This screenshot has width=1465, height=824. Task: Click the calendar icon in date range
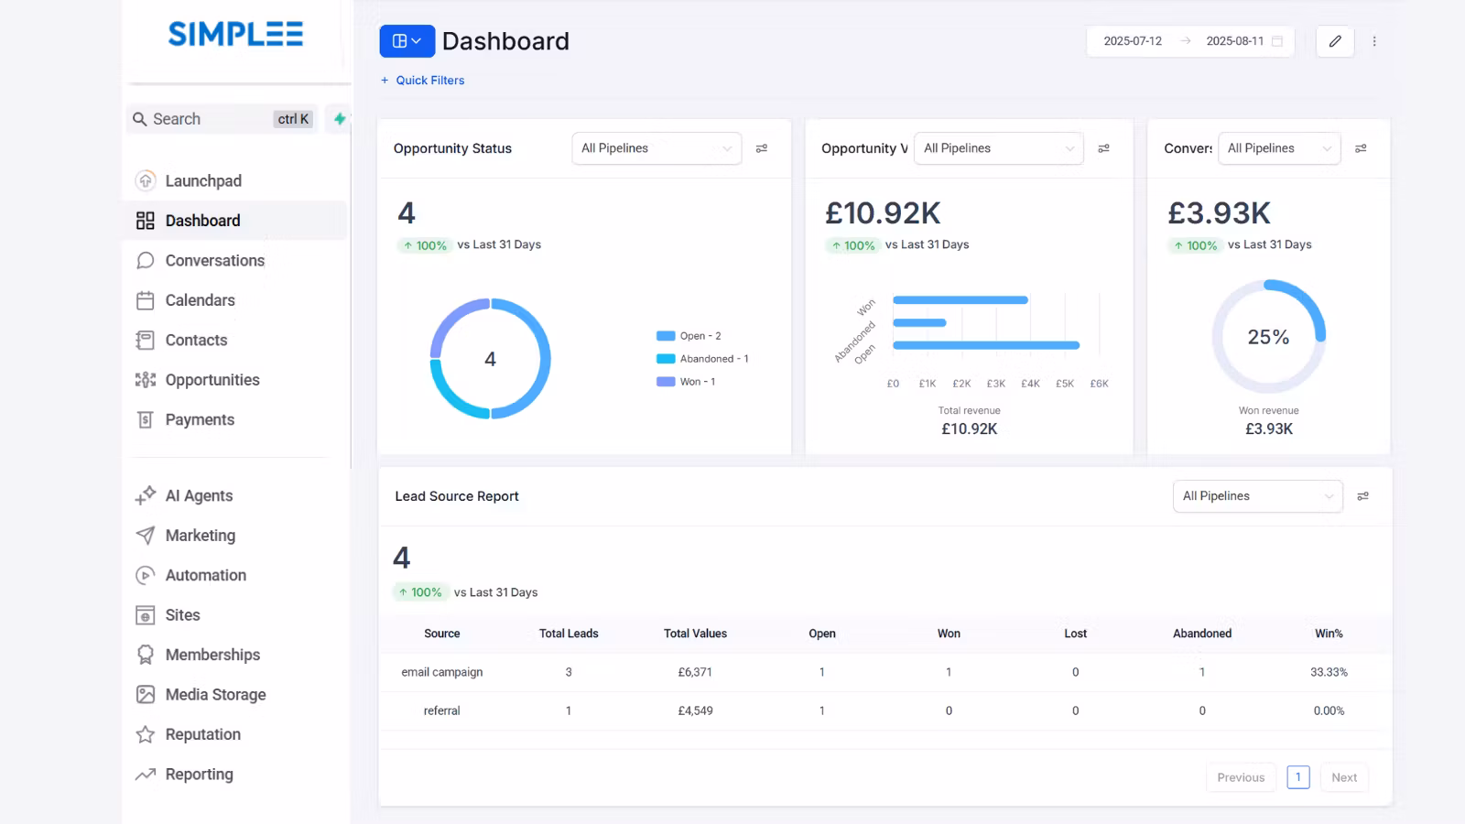(1277, 41)
